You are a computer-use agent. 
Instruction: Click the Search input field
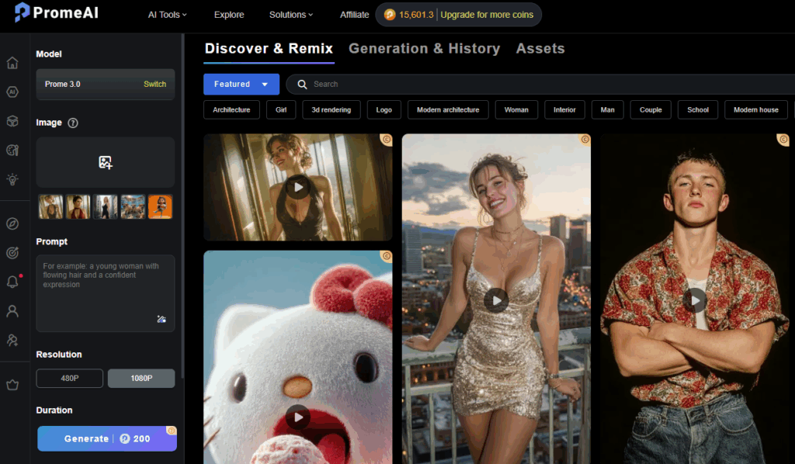(540, 84)
